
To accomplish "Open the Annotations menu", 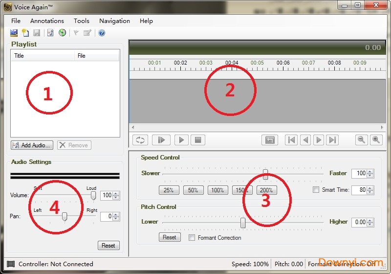I will point(47,21).
